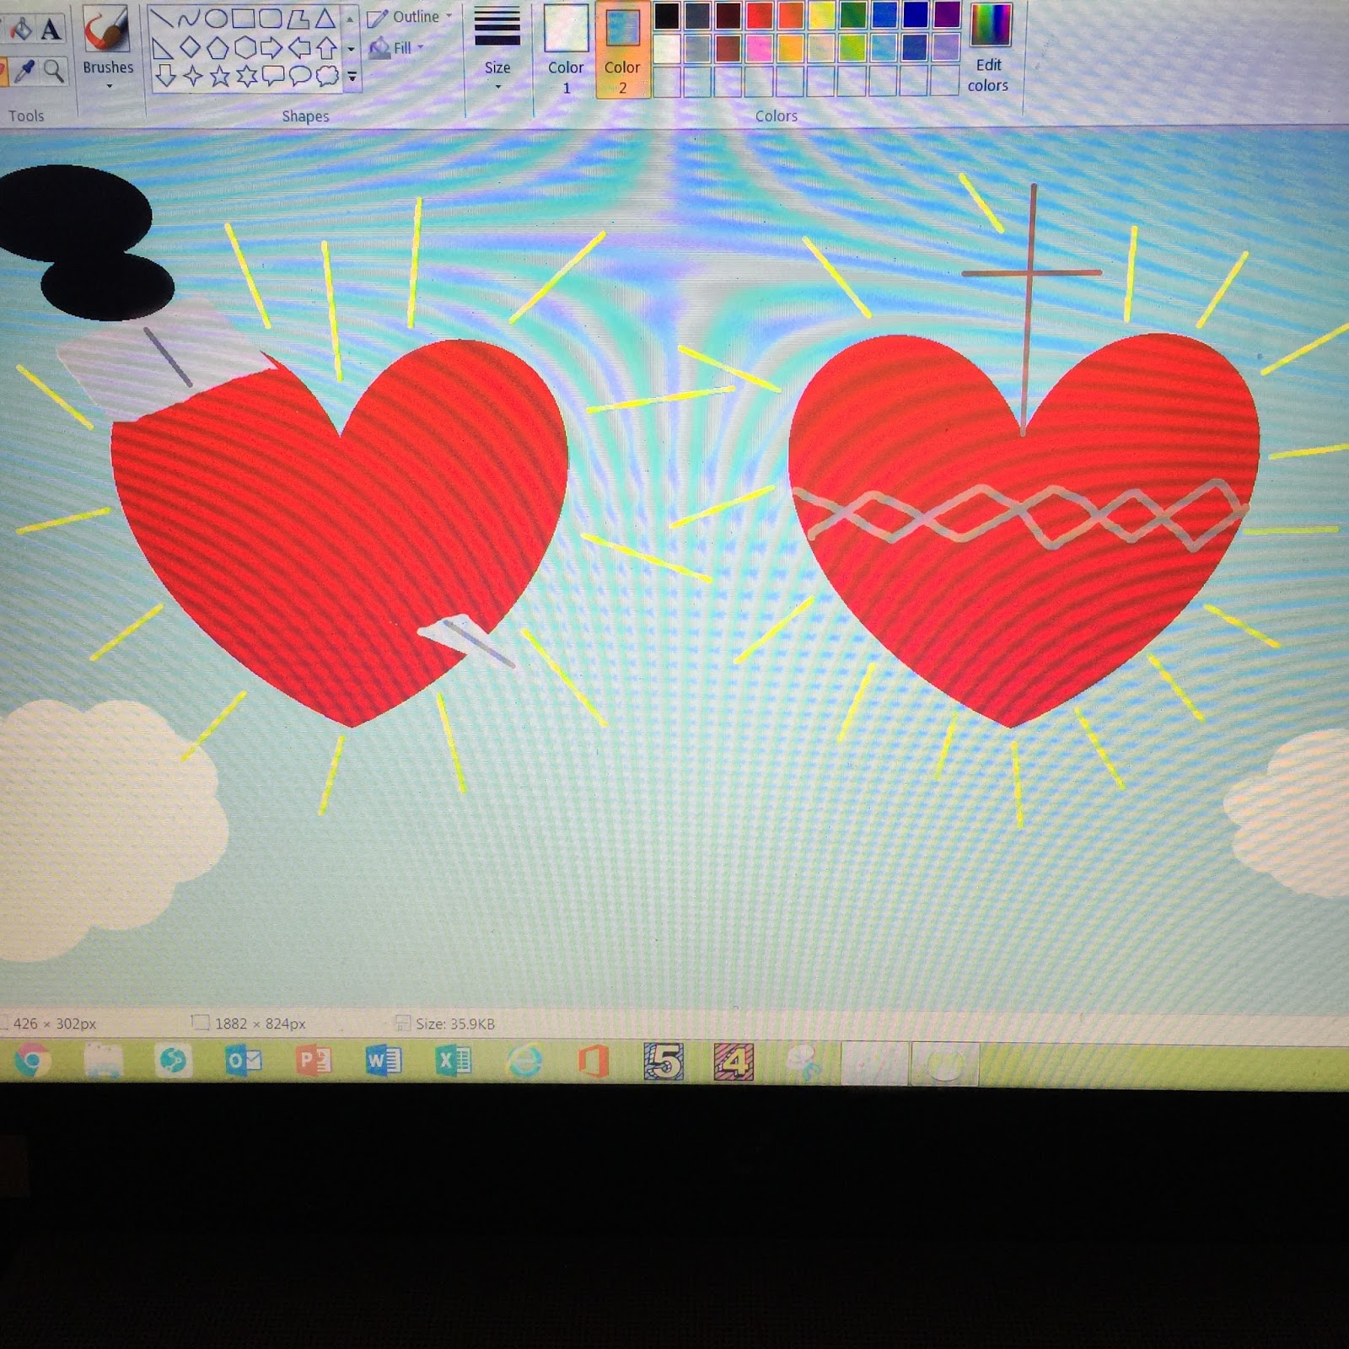Select the Polygon shape
The height and width of the screenshot is (1349, 1349).
pyautogui.click(x=298, y=19)
